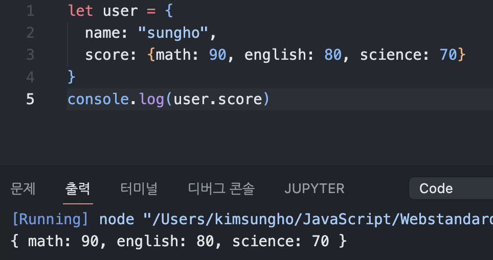Click line number 1 in the gutter

click(x=30, y=11)
